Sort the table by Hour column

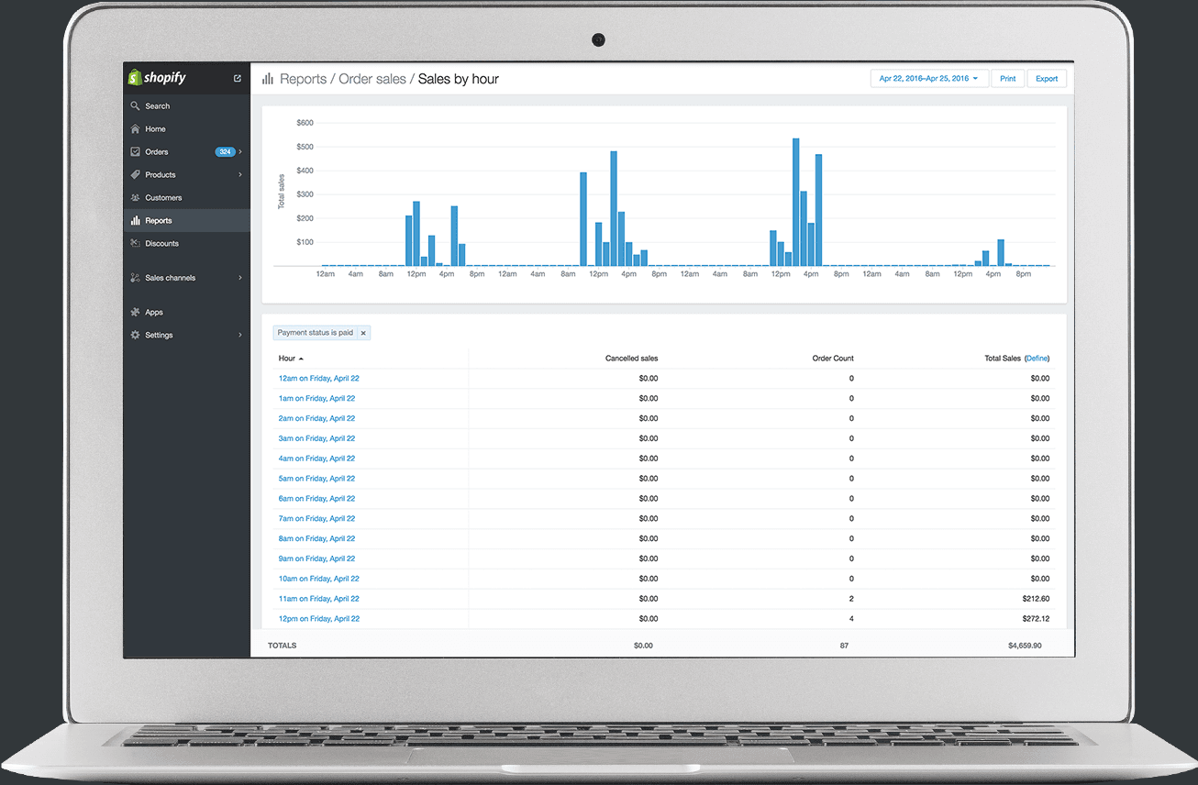pyautogui.click(x=291, y=359)
